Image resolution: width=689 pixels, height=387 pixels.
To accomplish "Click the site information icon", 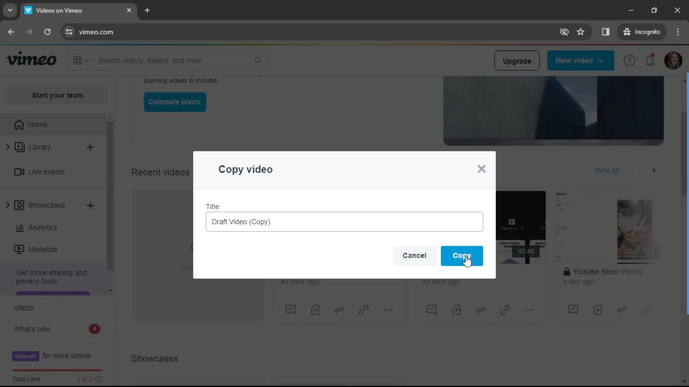I will pos(69,32).
